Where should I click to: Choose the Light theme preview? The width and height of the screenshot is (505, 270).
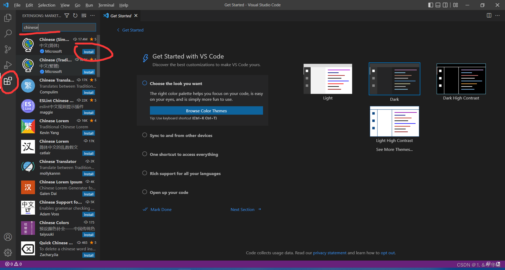point(328,79)
